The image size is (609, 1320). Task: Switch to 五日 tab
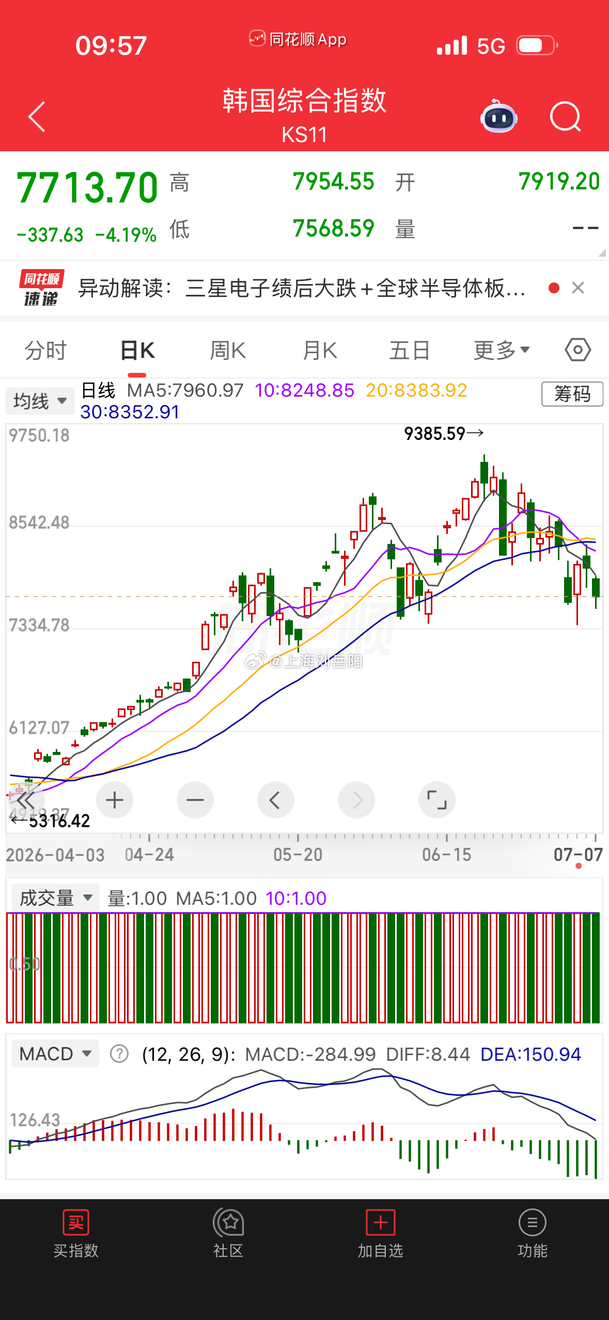pyautogui.click(x=410, y=350)
